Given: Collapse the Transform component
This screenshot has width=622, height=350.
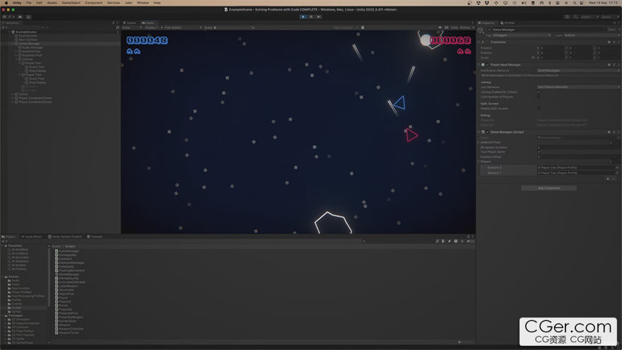Looking at the screenshot, I should 479,42.
